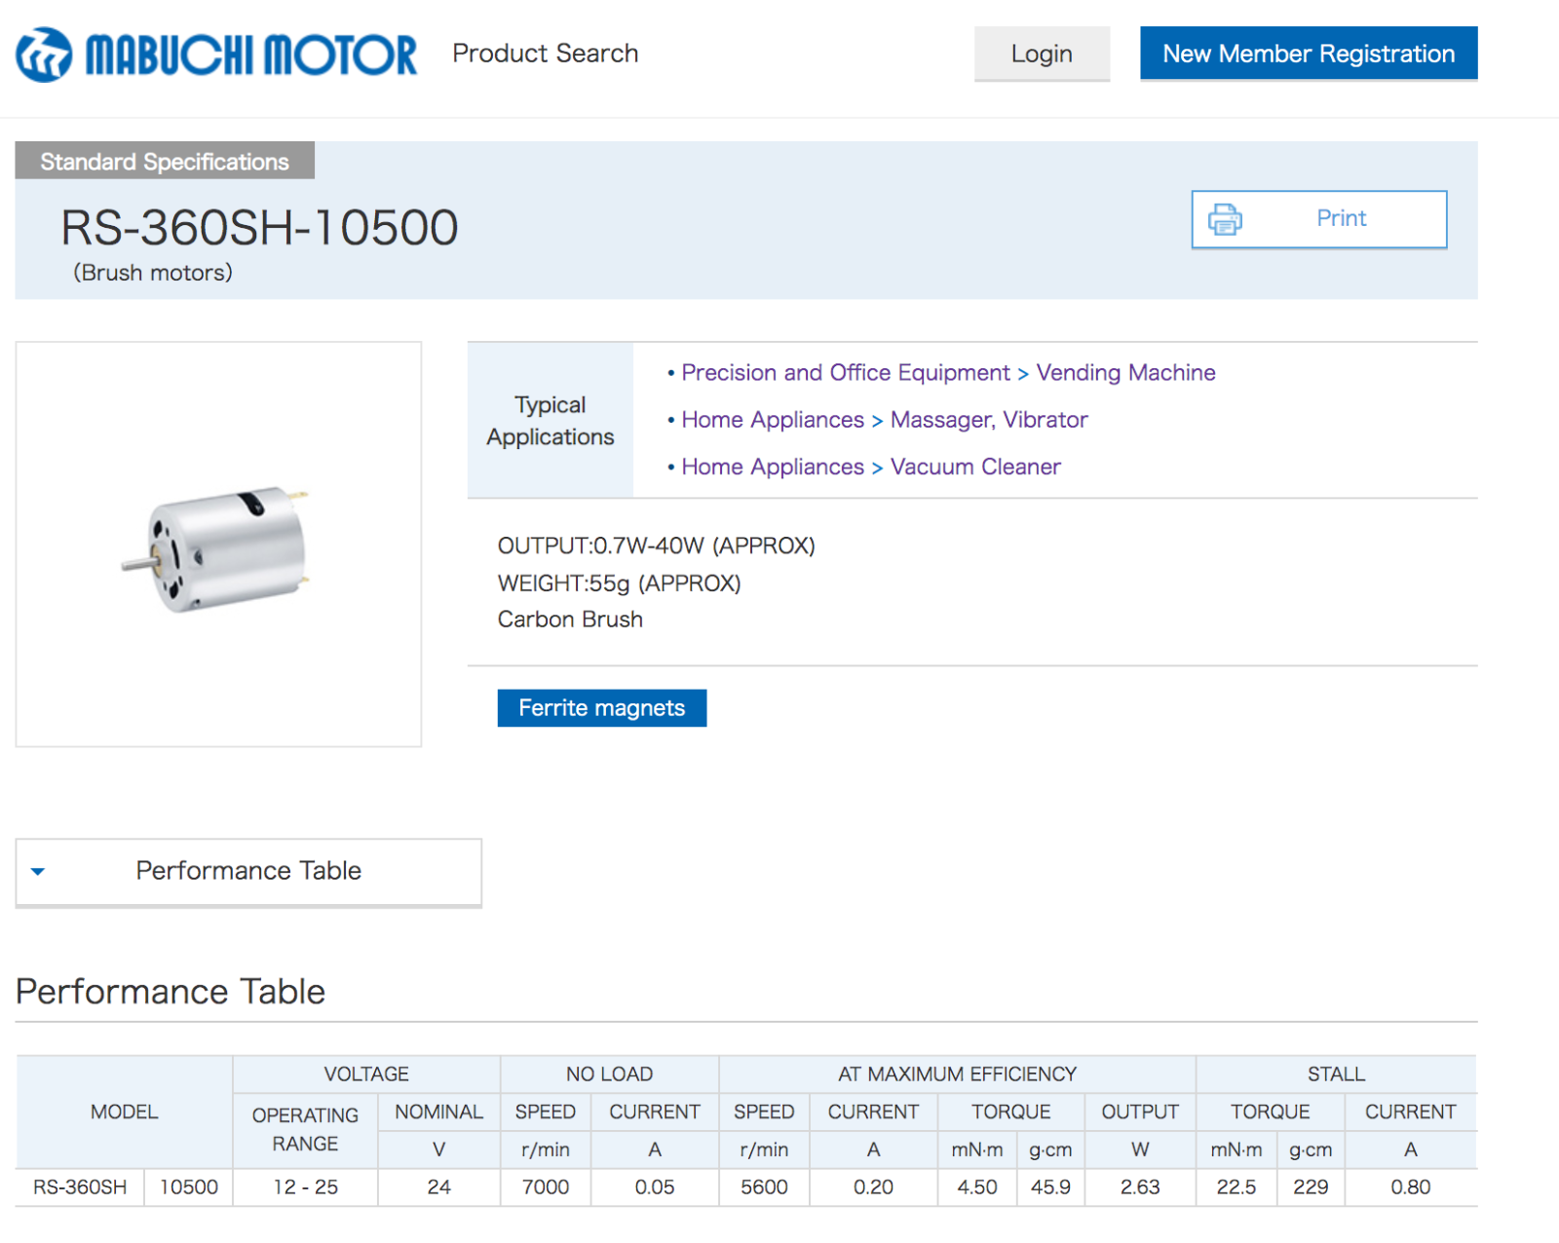Viewport: 1559px width, 1243px height.
Task: Click the nominal voltage value 24
Action: [x=439, y=1187]
